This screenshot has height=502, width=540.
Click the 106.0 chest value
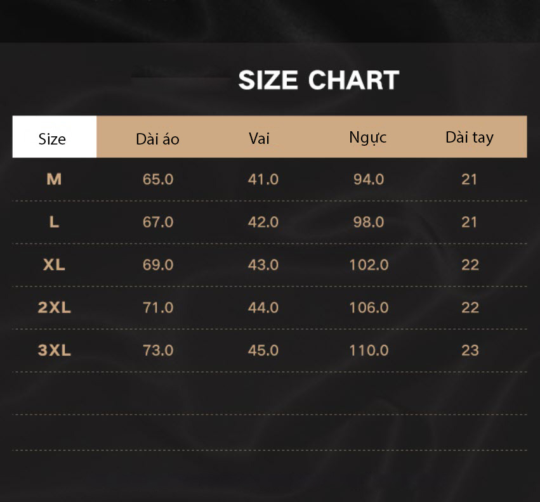tap(369, 307)
